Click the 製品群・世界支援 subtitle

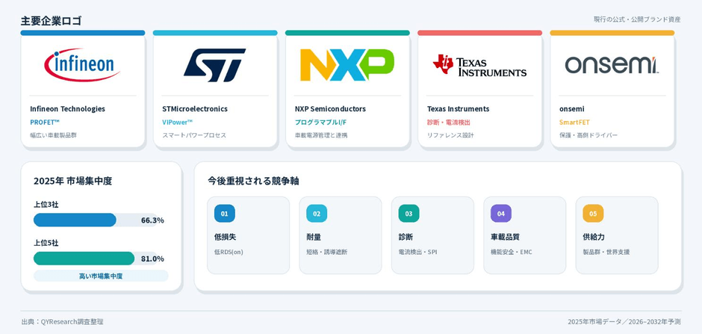[x=606, y=252]
